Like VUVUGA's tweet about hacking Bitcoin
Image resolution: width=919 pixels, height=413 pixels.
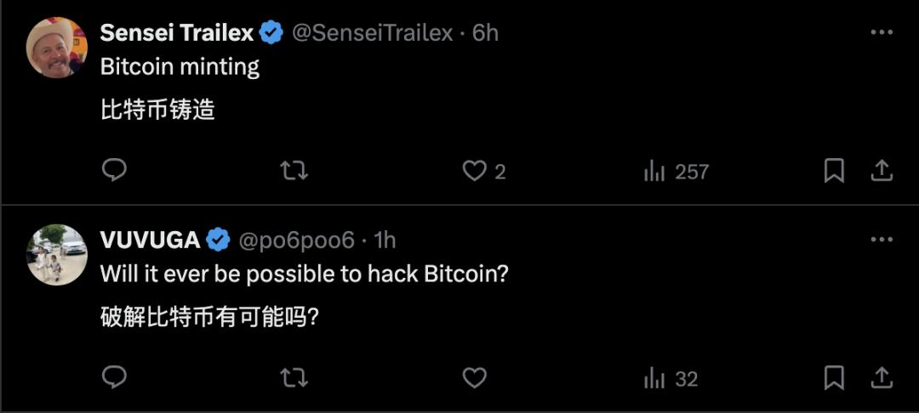click(474, 378)
